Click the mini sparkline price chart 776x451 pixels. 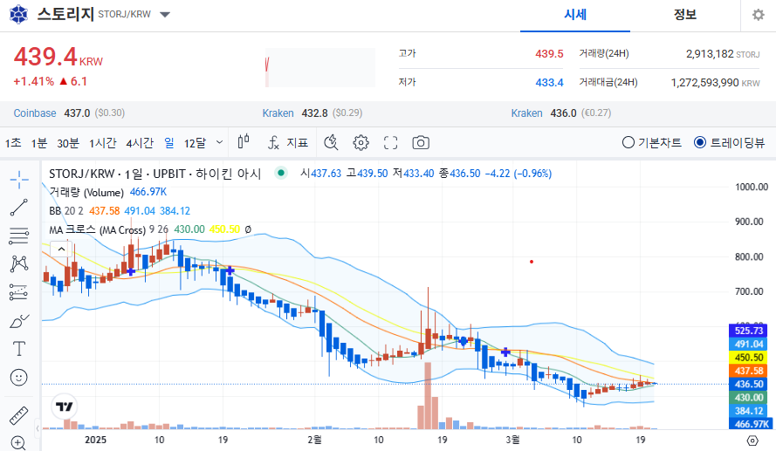point(320,68)
